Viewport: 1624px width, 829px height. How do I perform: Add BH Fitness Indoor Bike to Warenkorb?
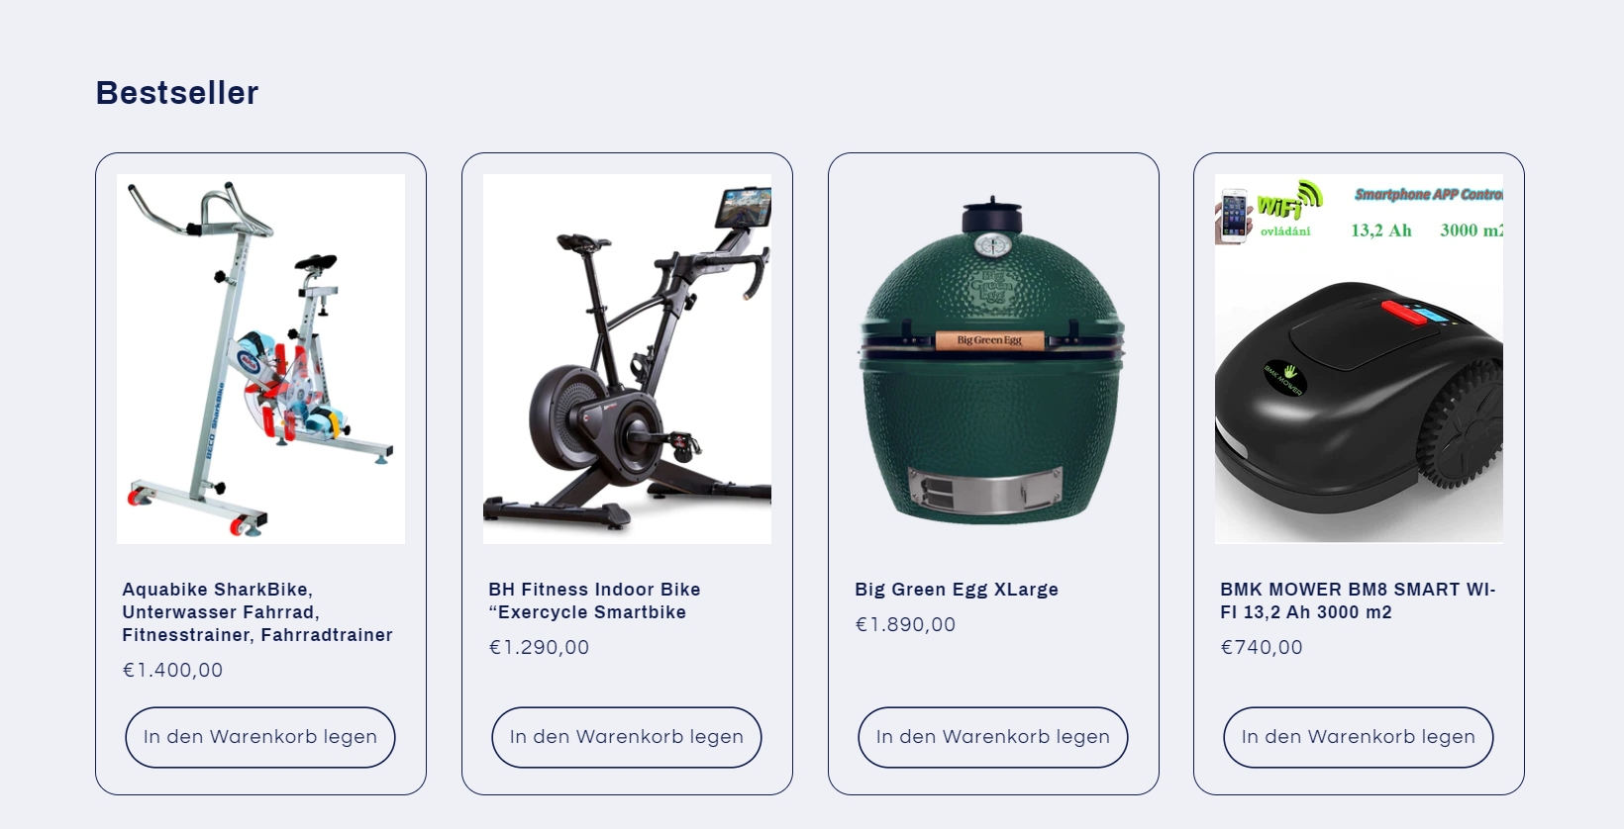coord(627,737)
